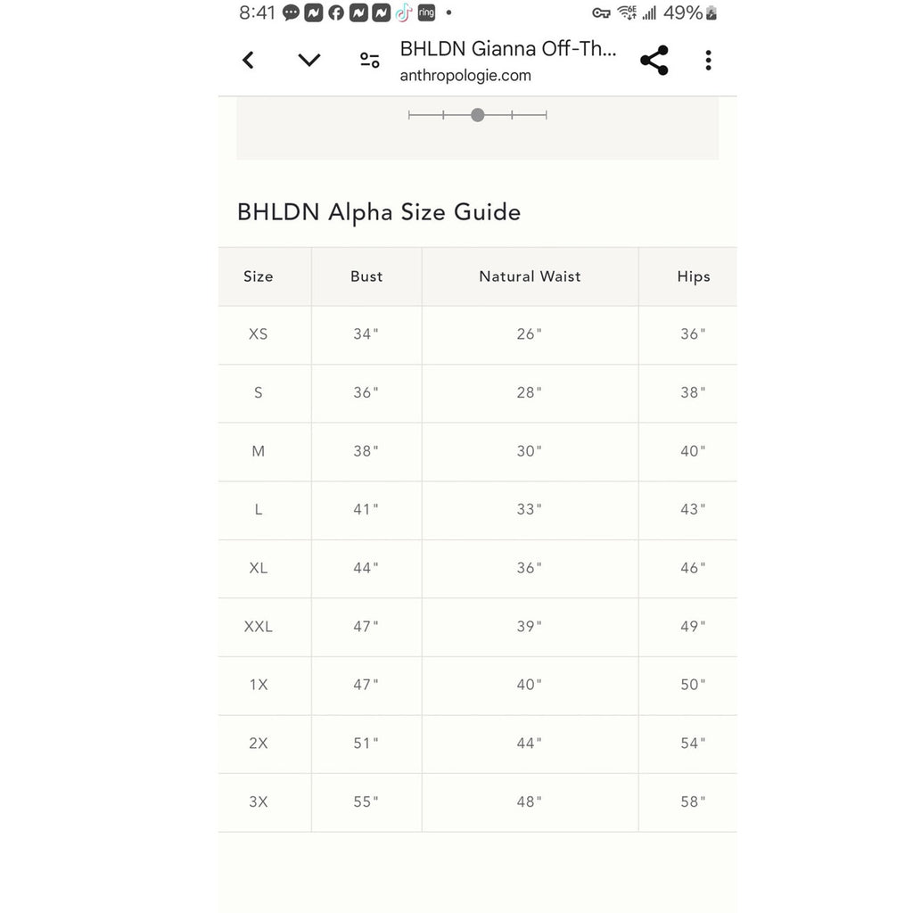Open the three-dot overflow menu

(708, 61)
